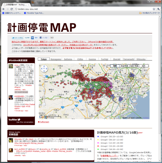Pan the map right with the arrow
Screen dimensions: 162x163
46,69
